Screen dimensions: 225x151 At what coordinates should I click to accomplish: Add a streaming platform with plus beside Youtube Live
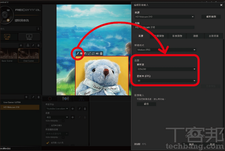click(x=73, y=109)
